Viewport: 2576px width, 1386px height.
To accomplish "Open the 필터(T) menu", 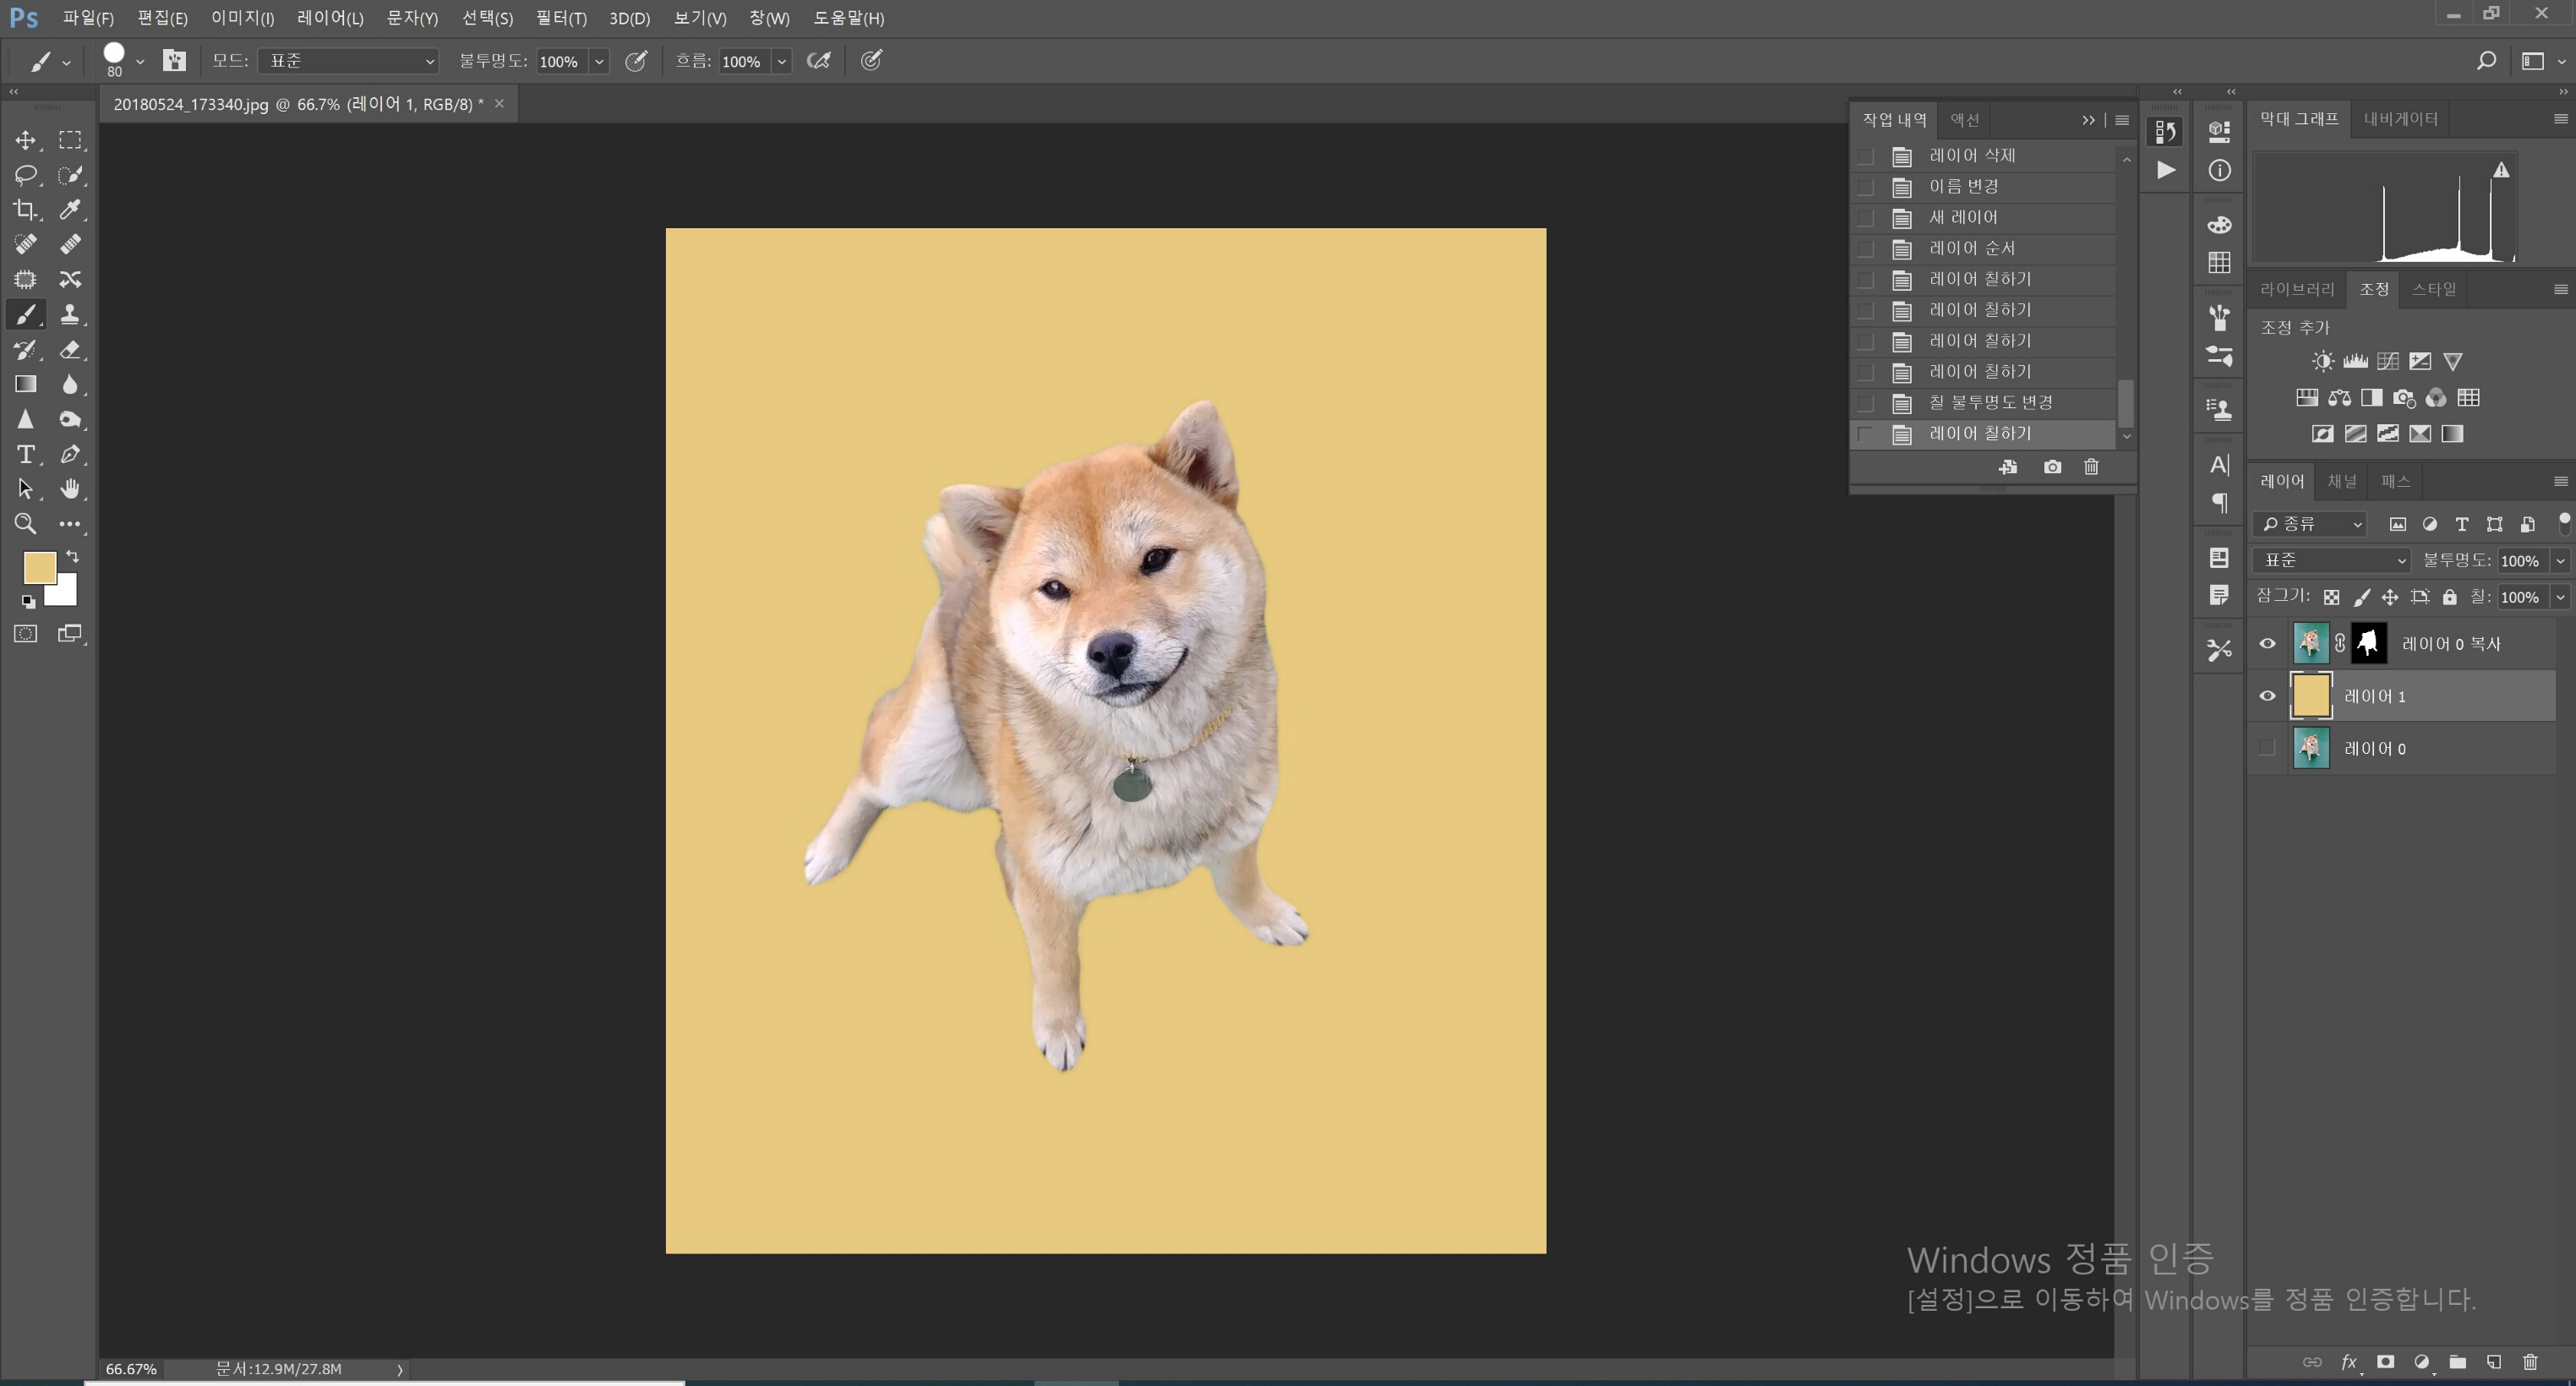I will [560, 18].
